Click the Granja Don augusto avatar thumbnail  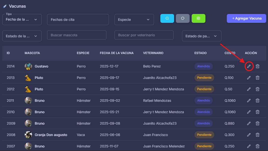(x=28, y=135)
